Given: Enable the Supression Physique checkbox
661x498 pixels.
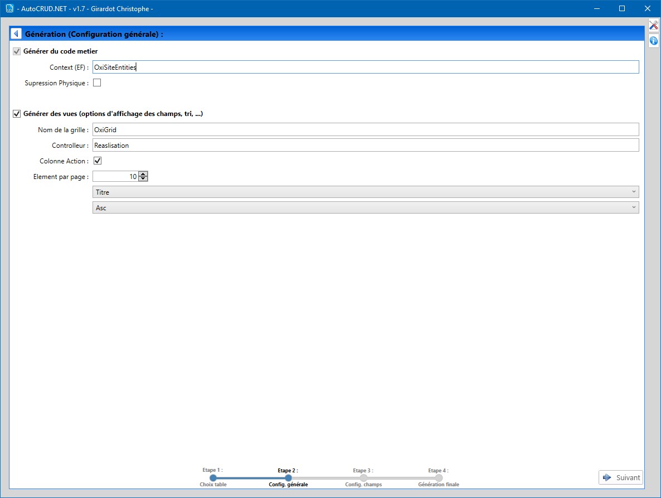Looking at the screenshot, I should click(97, 83).
